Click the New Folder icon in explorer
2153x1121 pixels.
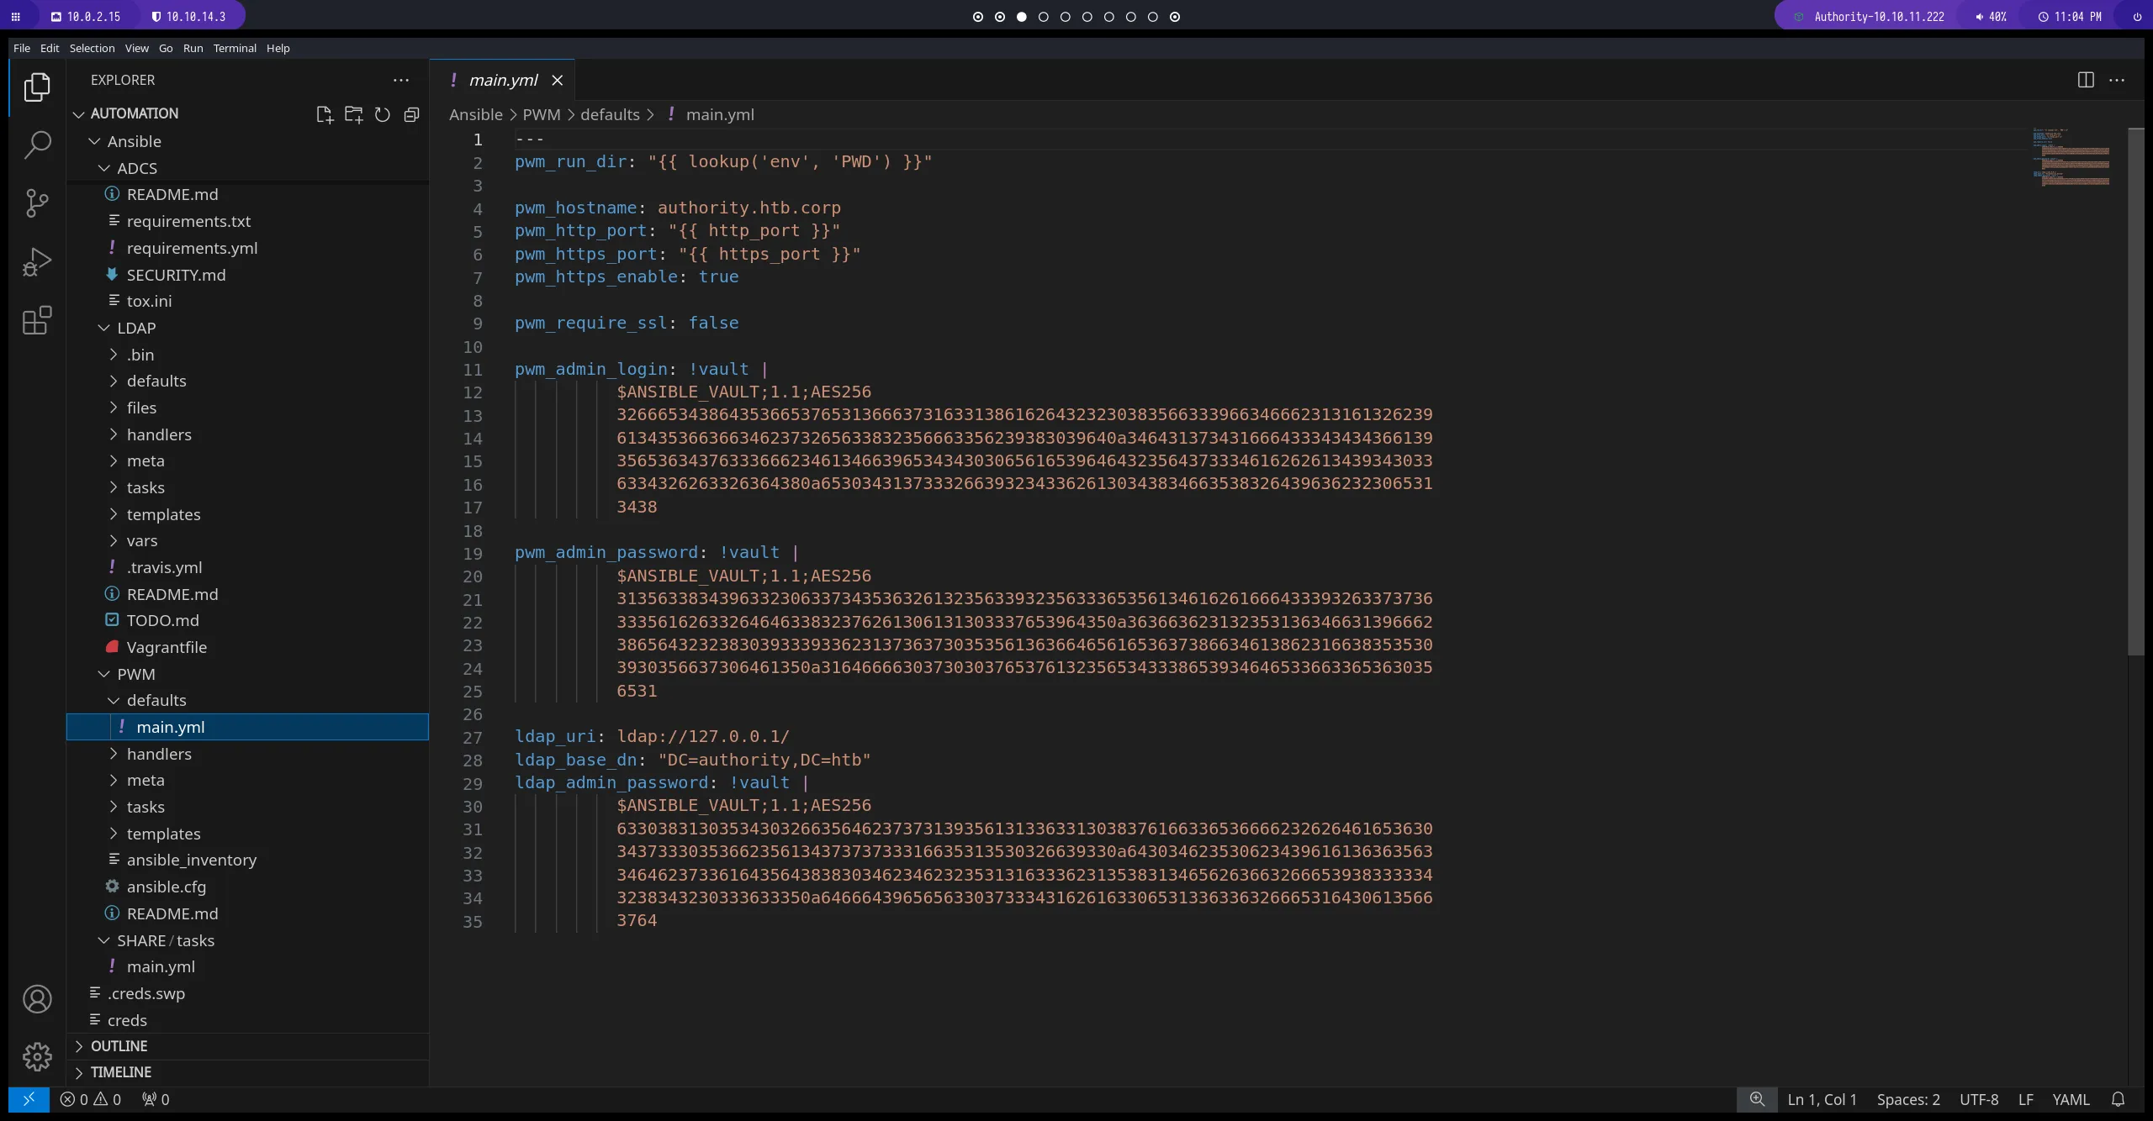[x=353, y=114]
